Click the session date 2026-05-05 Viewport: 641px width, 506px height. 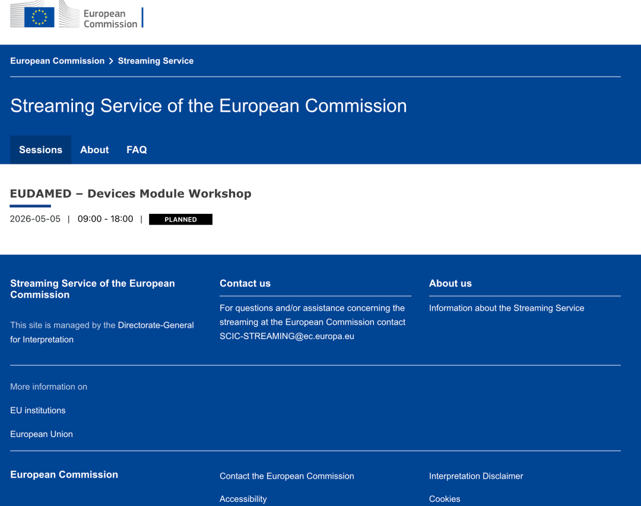point(35,219)
